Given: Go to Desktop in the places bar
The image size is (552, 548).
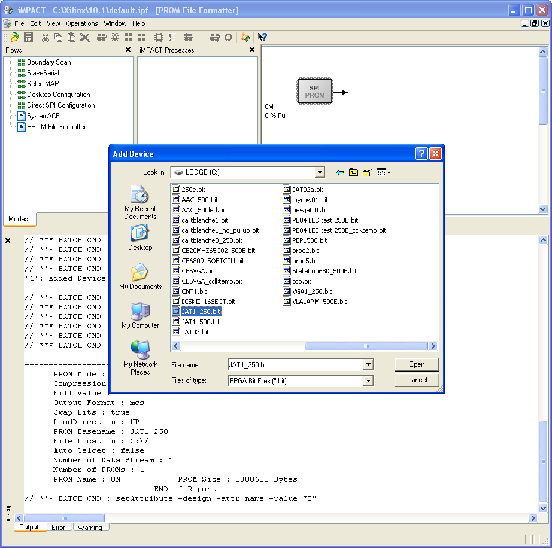Looking at the screenshot, I should (x=140, y=238).
